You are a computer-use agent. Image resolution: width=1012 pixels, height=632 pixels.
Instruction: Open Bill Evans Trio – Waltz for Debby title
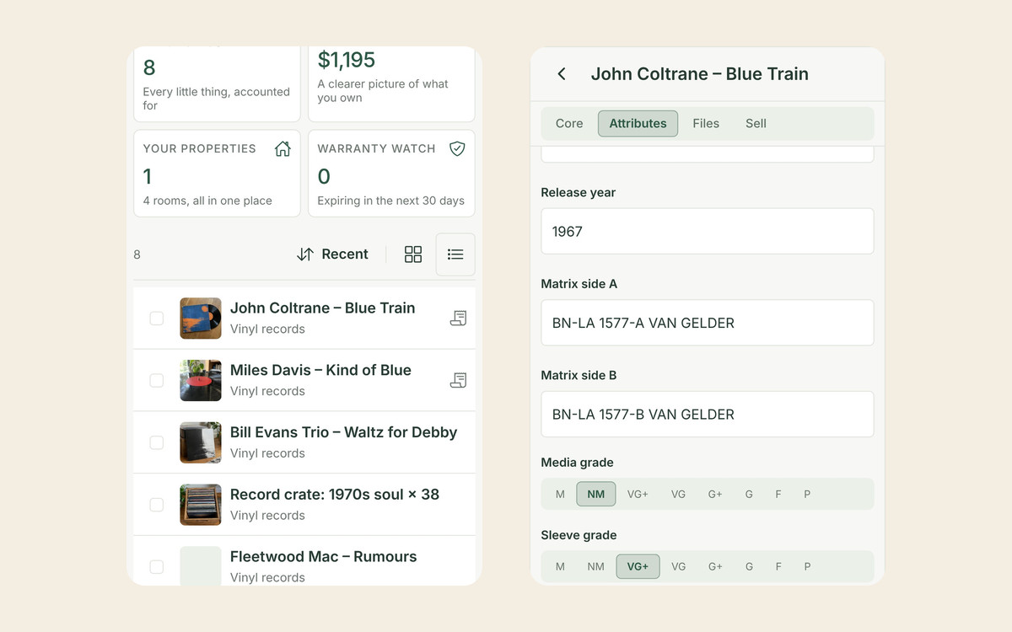pos(343,432)
